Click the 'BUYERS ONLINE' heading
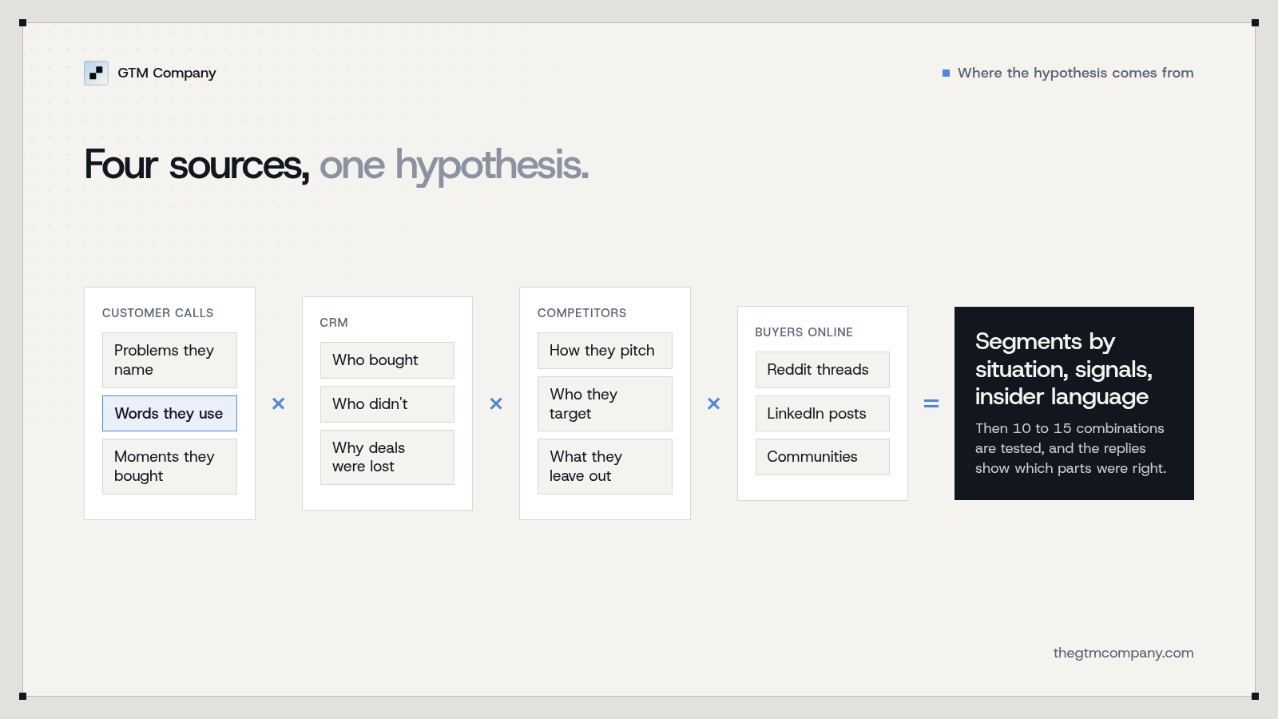This screenshot has width=1278, height=719. point(804,332)
